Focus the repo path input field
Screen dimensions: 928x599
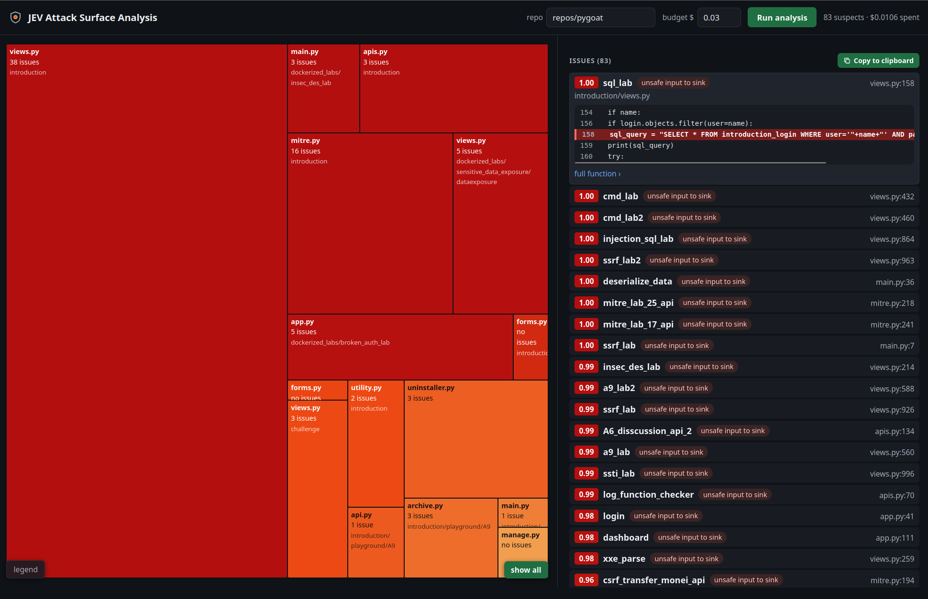(x=600, y=18)
